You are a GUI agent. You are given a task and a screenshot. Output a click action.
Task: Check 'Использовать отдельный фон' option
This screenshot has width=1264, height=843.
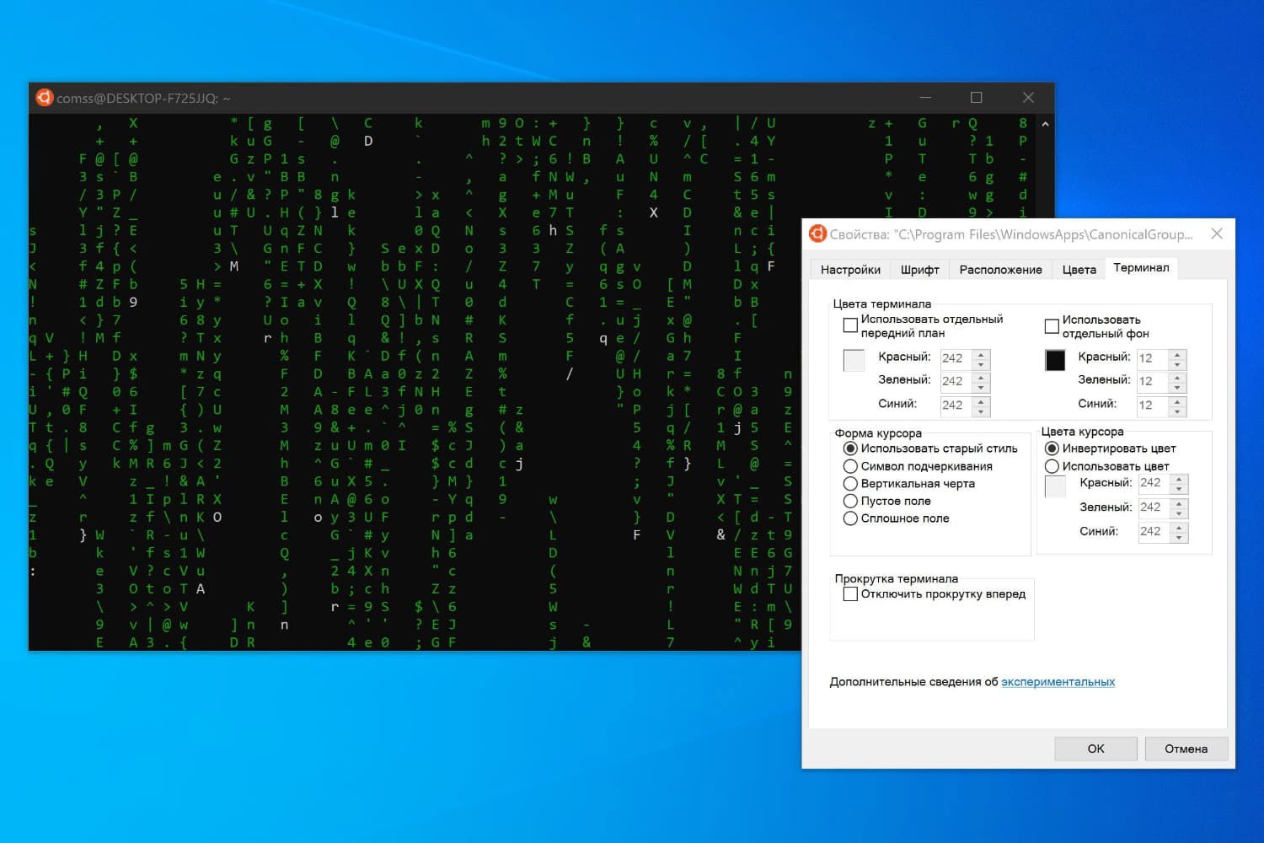(x=1052, y=325)
